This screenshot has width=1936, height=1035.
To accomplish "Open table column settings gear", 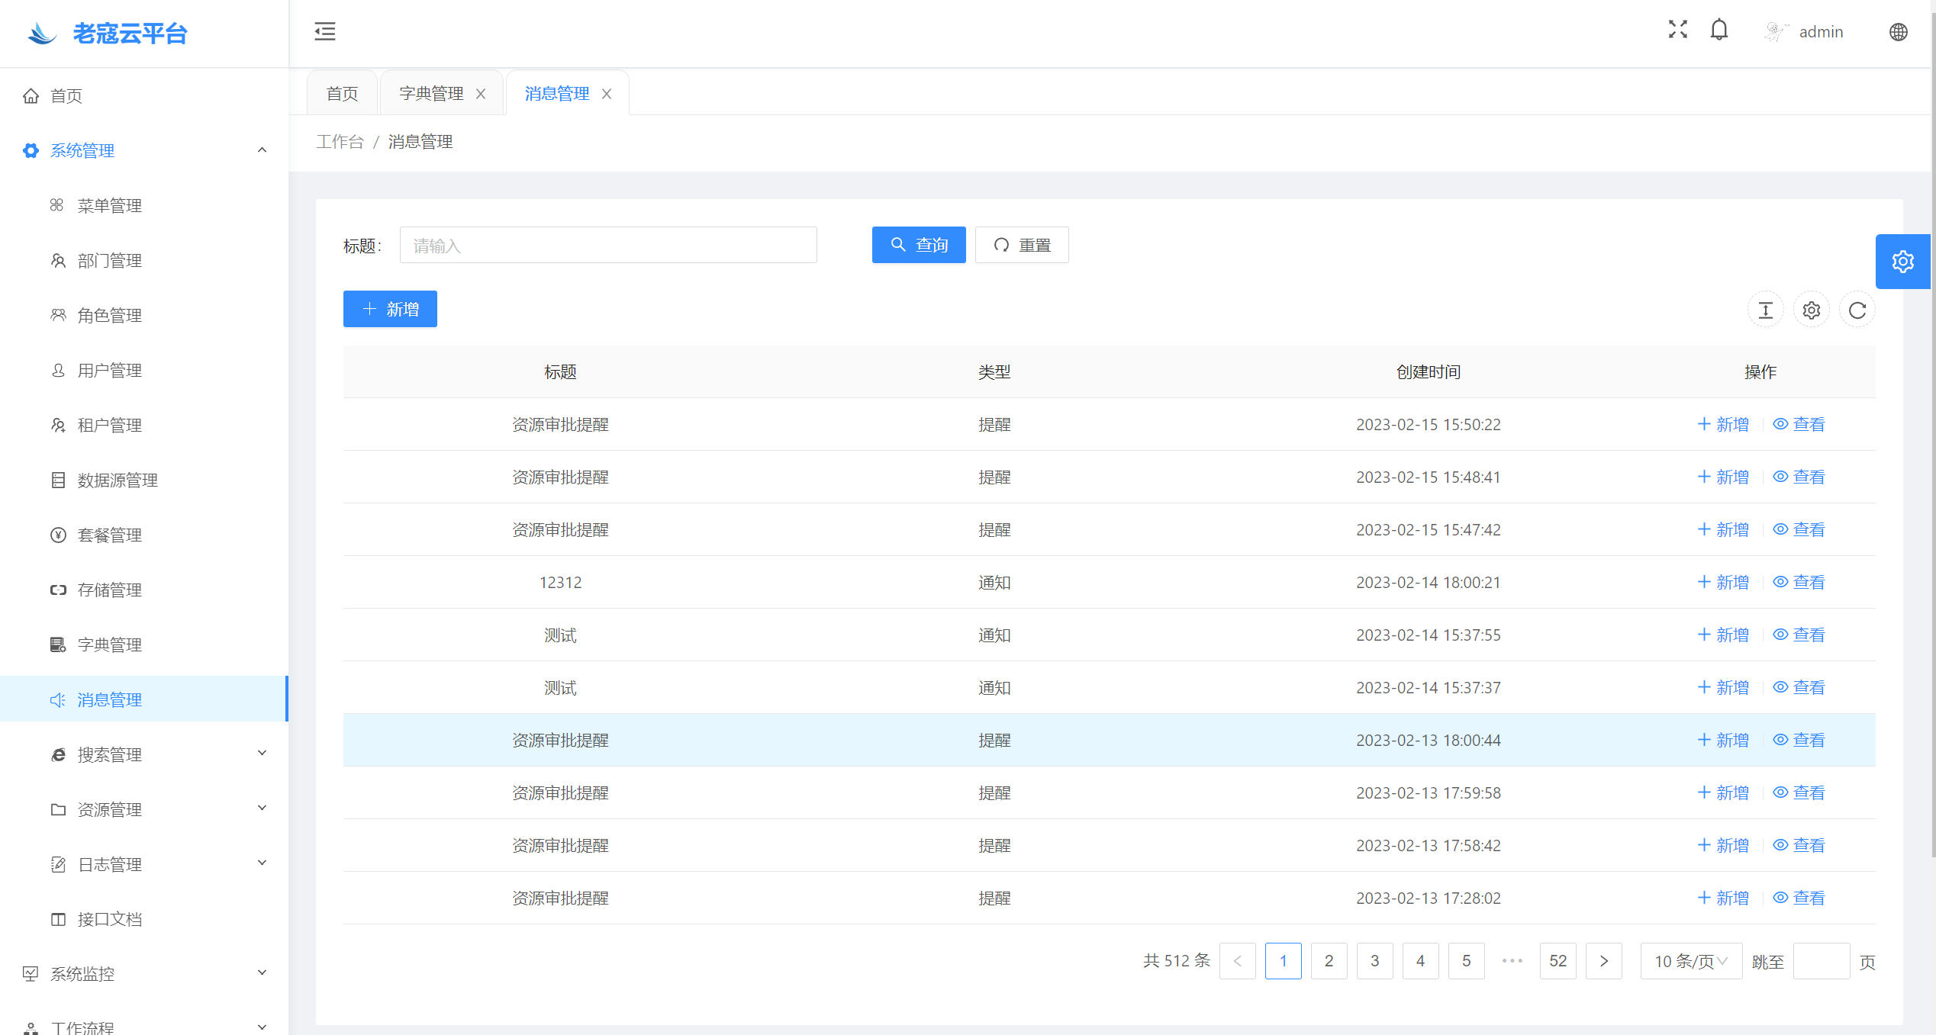I will (x=1811, y=310).
